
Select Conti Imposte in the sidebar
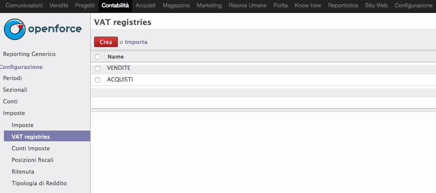(31, 148)
